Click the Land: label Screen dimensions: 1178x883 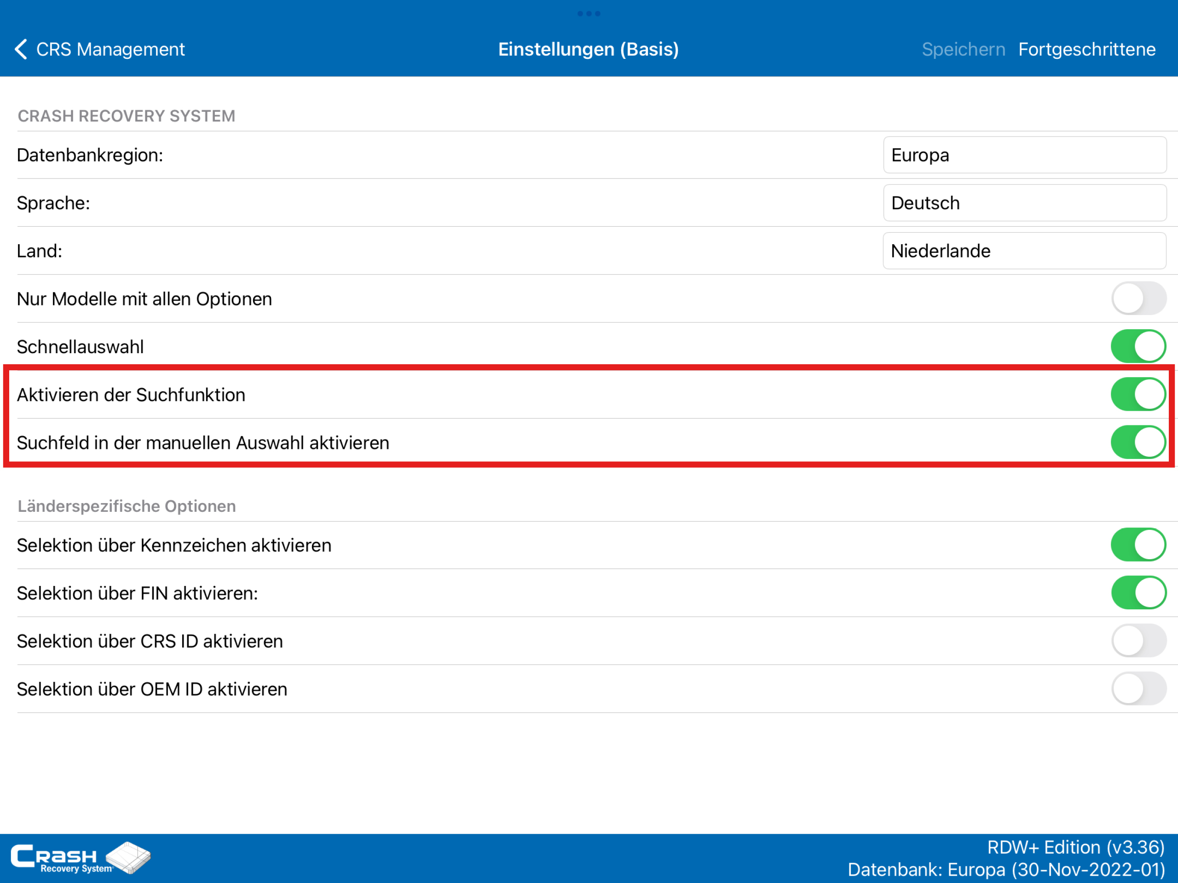click(40, 251)
